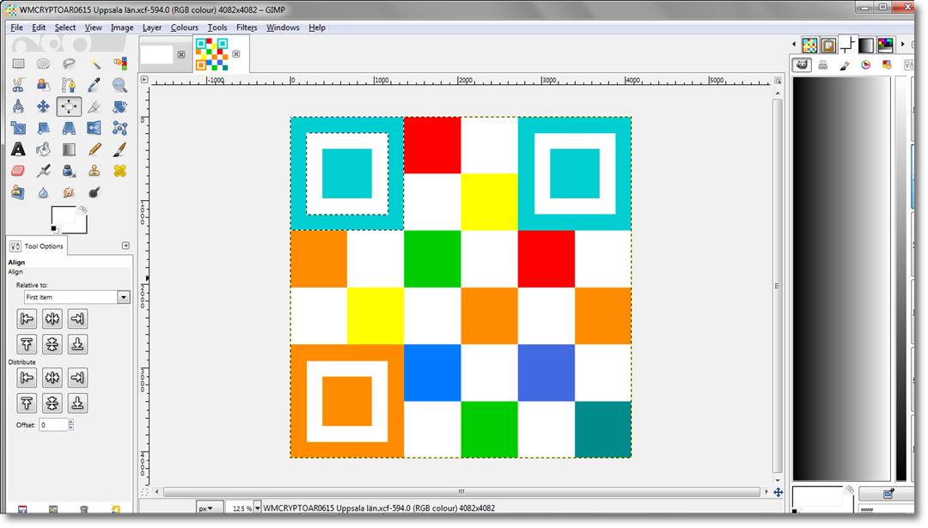Select the Ink tool
928x528 pixels.
pos(69,171)
